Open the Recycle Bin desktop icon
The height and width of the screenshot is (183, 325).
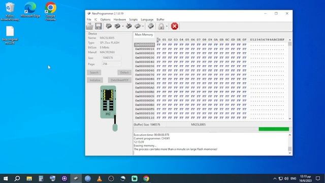10,11
